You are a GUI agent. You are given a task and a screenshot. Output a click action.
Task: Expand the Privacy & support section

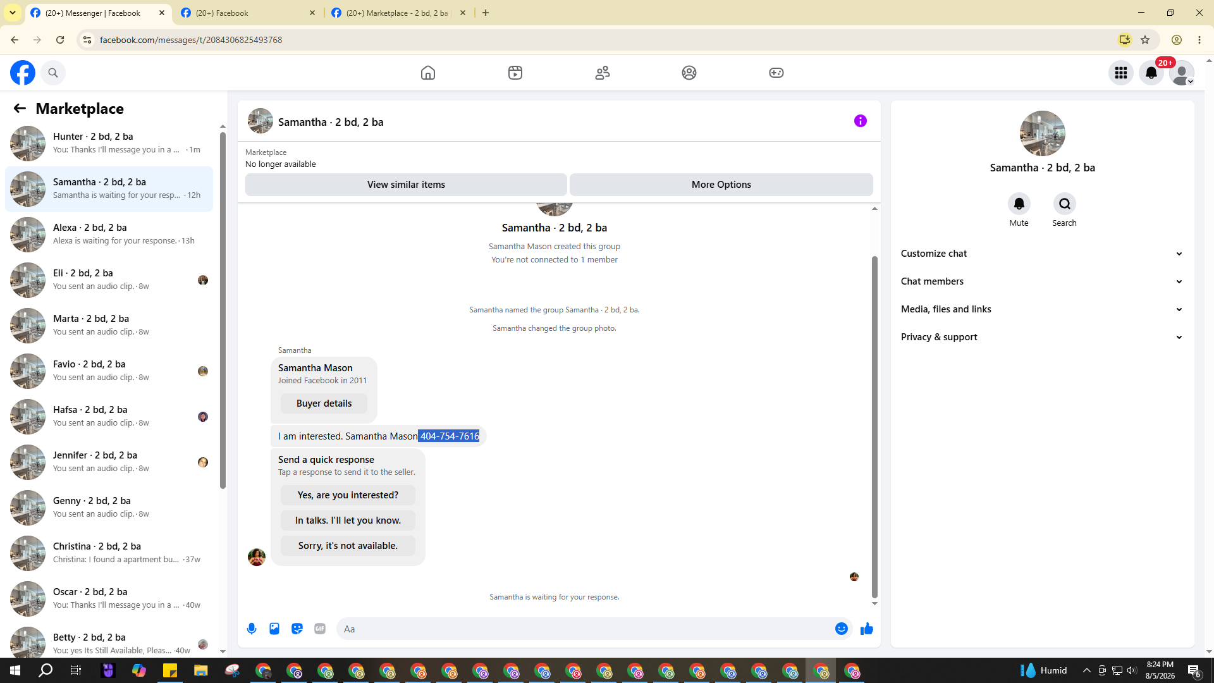(x=1042, y=337)
